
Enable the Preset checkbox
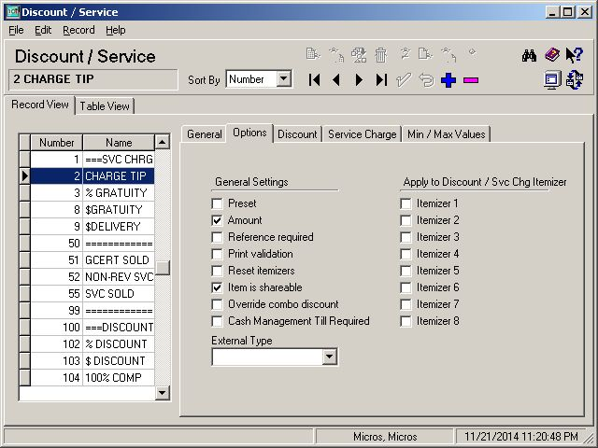217,203
